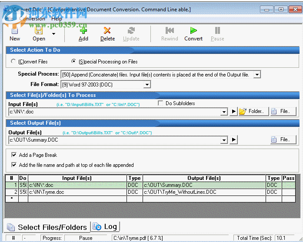This screenshot has width=303, height=242.
Task: Click the Special Process combo text field
Action: 157,75
